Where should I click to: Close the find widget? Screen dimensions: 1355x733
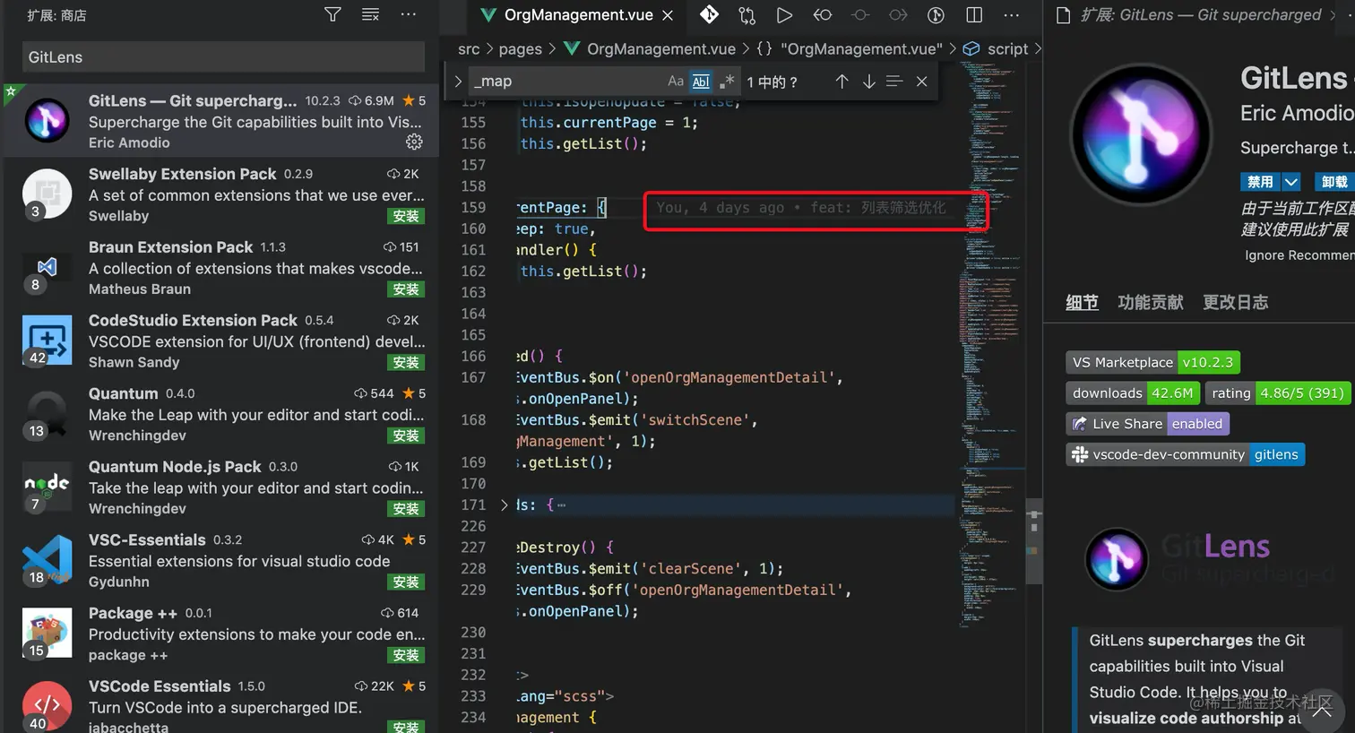coord(921,82)
